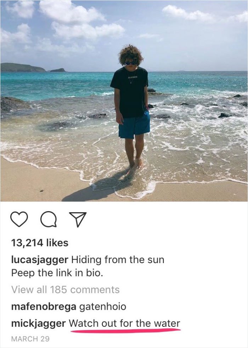Open comments via the speech bubble icon
The image size is (248, 348).
point(49,220)
